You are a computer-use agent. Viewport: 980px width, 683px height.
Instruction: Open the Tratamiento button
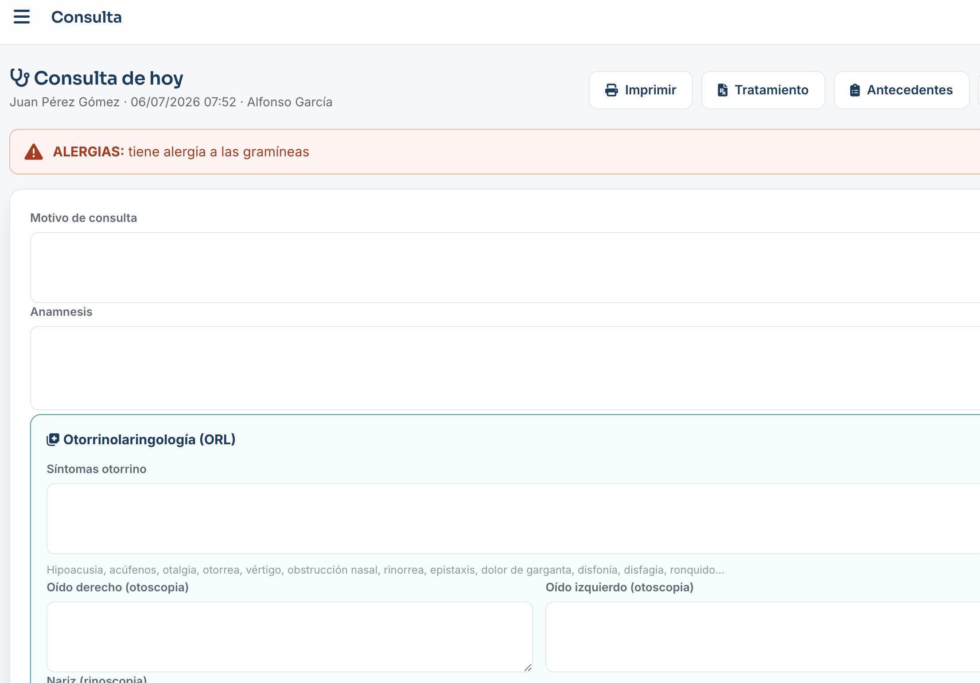[763, 90]
